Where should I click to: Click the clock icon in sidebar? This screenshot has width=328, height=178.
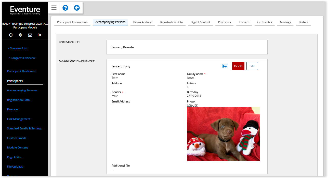[11, 35]
